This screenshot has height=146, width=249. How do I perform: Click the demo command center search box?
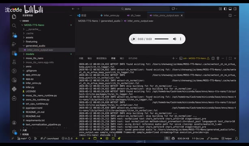(x=126, y=9)
